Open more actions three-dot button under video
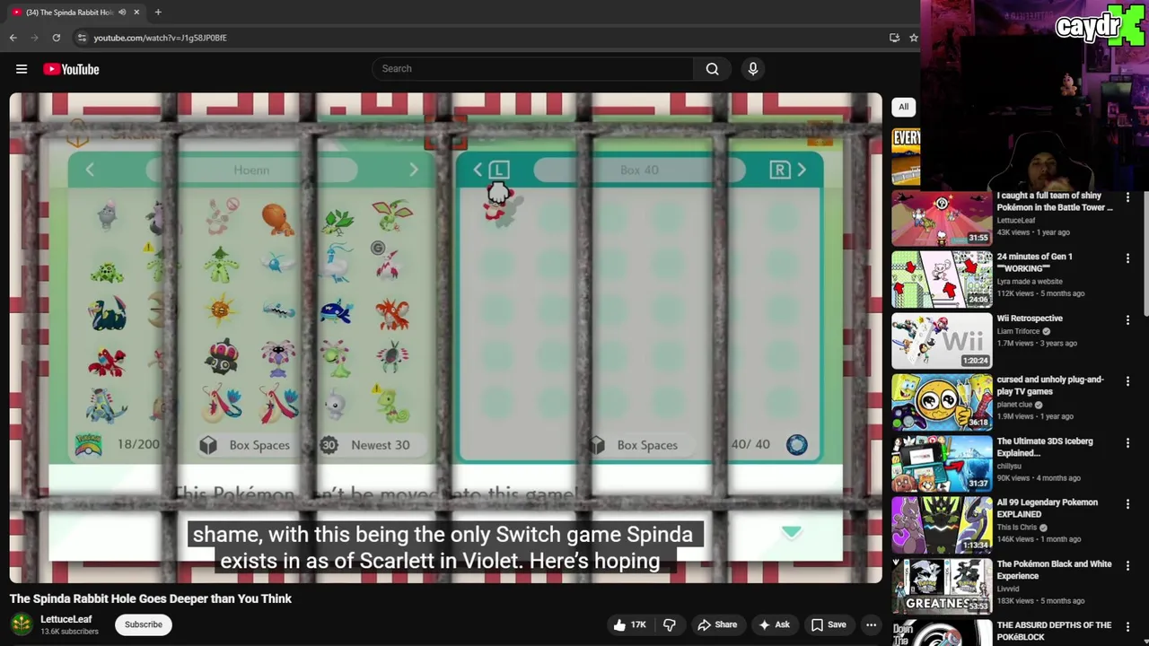 click(x=871, y=624)
